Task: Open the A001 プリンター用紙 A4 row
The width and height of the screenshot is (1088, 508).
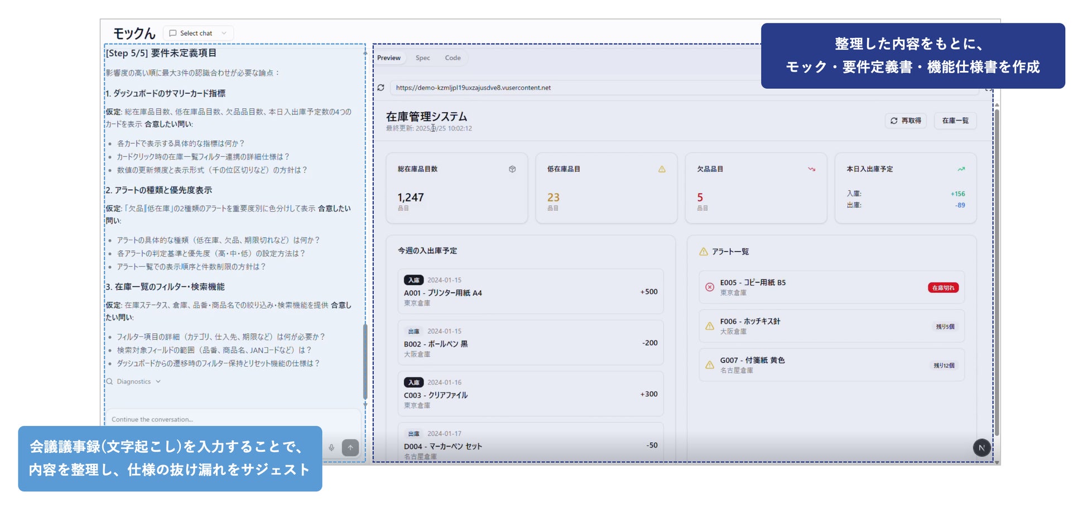Action: (x=531, y=291)
